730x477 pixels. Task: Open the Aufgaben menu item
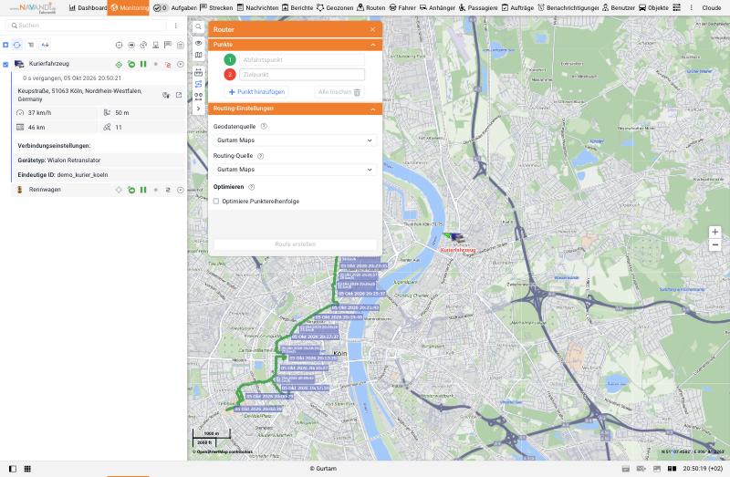click(184, 8)
